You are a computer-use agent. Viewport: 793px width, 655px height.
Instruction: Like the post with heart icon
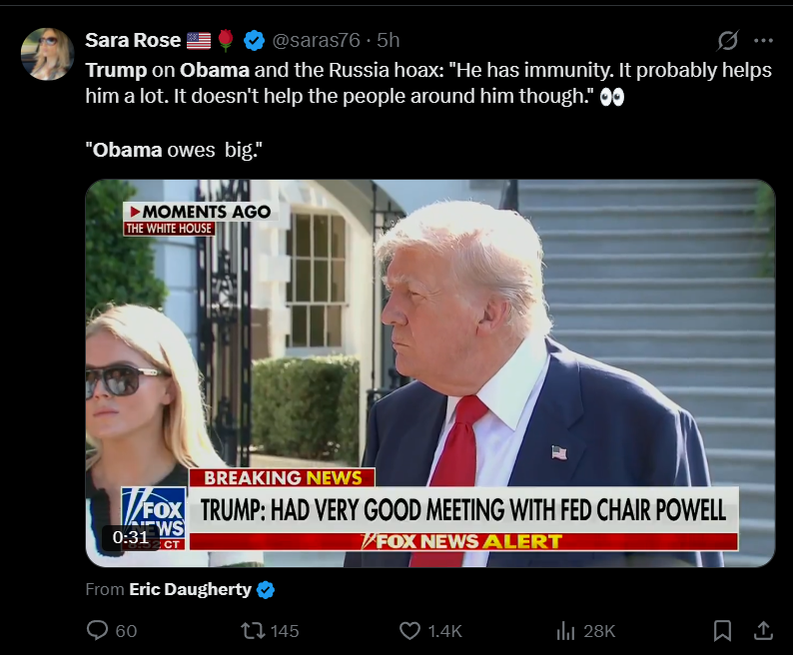pos(409,631)
